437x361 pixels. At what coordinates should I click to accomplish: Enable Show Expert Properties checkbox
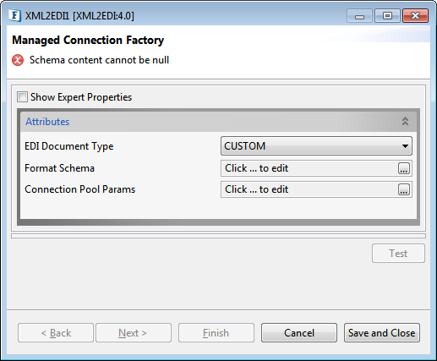coord(22,97)
